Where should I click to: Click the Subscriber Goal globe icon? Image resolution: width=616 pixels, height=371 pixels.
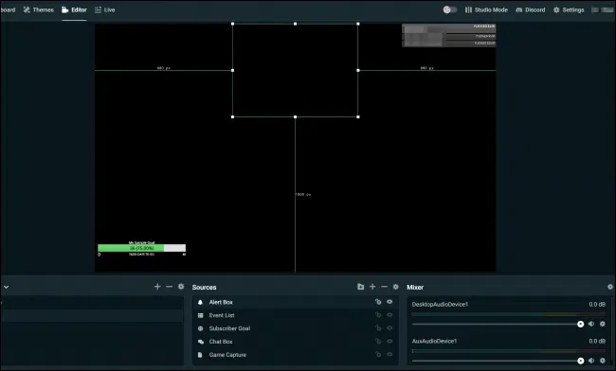point(200,328)
